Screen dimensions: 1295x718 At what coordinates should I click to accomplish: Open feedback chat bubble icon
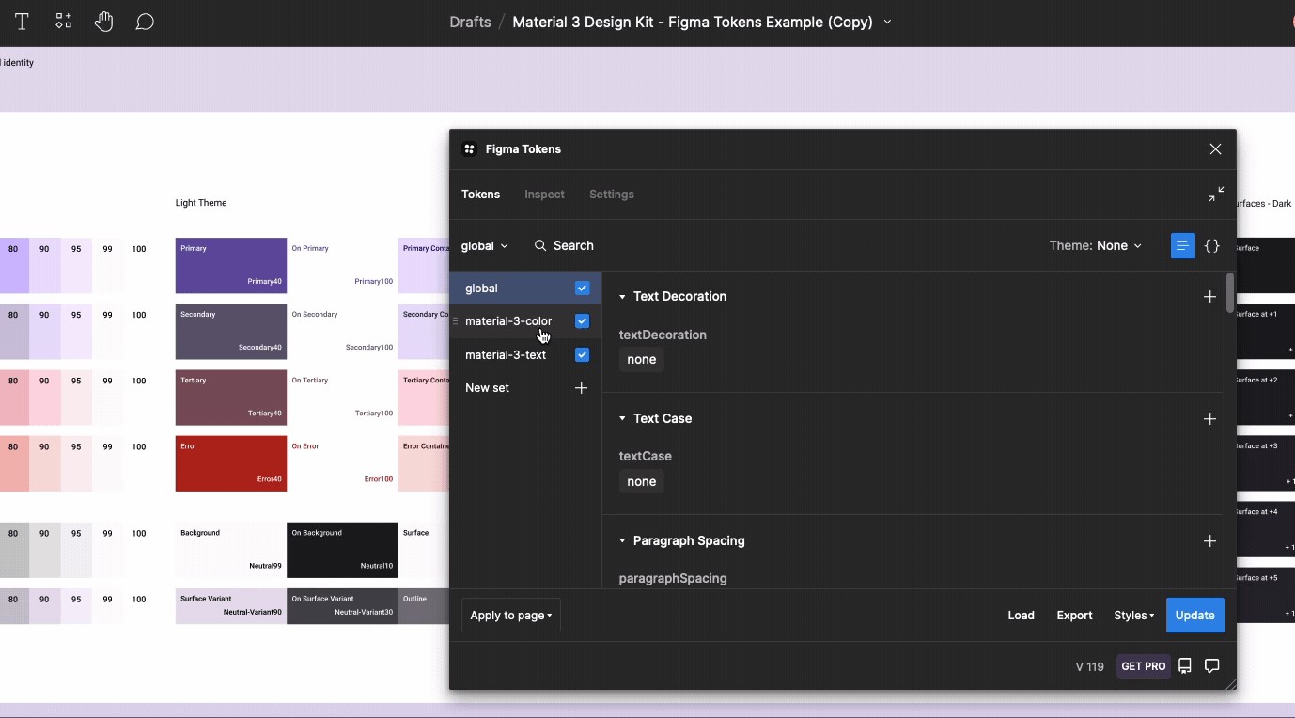pos(1212,665)
